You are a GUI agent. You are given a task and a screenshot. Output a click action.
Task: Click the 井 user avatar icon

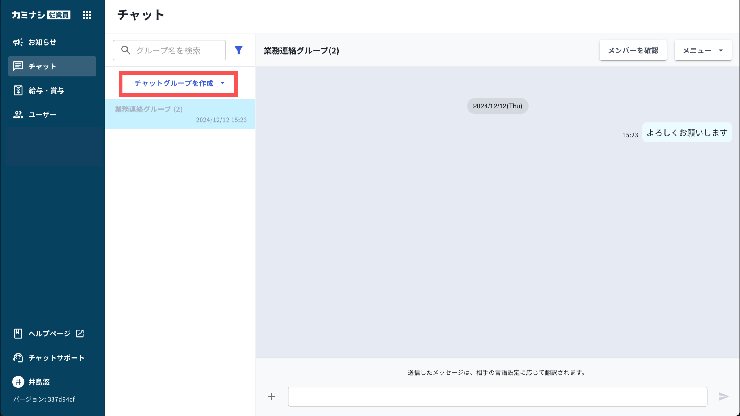click(18, 382)
